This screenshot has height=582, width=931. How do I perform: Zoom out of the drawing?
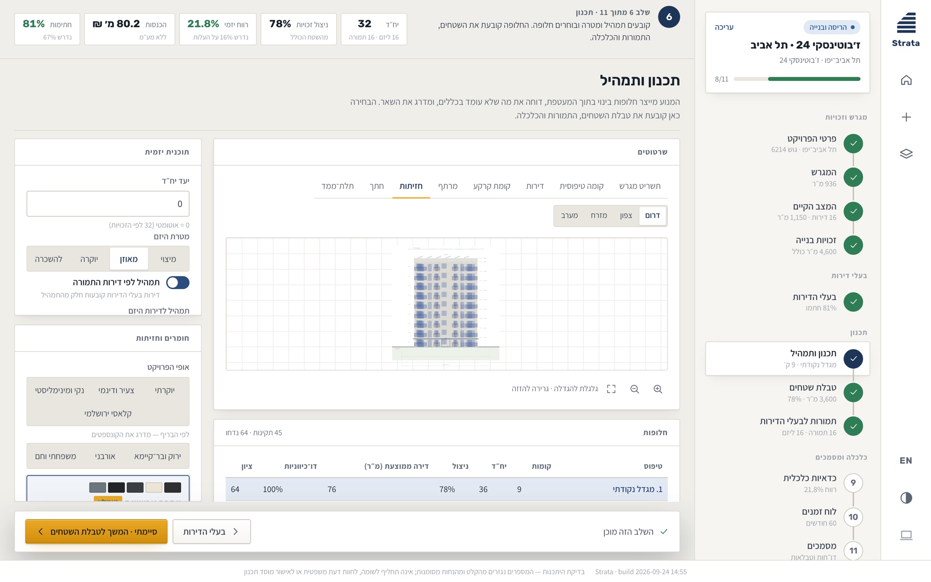tap(634, 389)
